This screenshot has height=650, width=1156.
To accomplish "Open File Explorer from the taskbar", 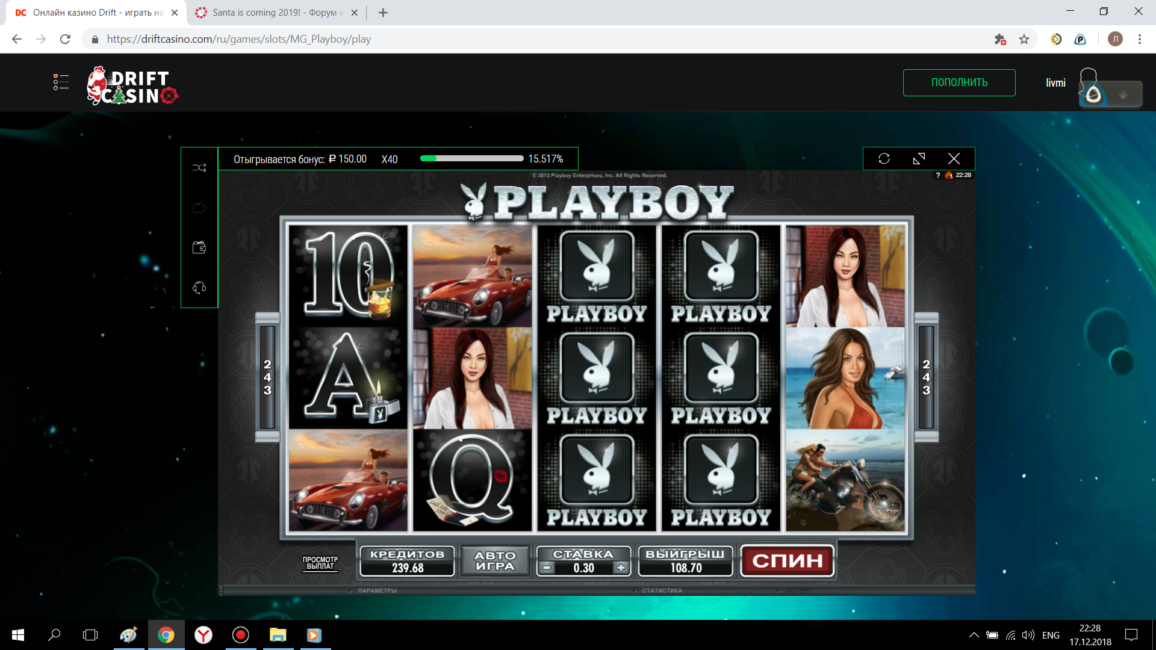I will pyautogui.click(x=278, y=635).
